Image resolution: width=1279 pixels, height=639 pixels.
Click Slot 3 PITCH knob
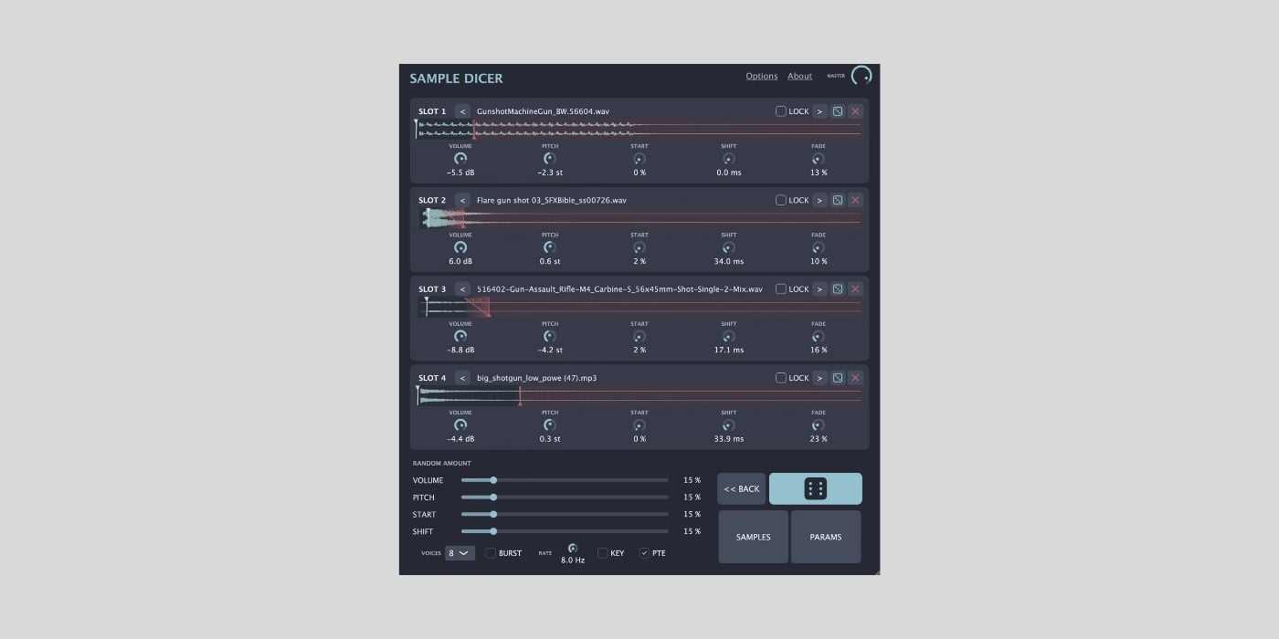[x=550, y=336]
